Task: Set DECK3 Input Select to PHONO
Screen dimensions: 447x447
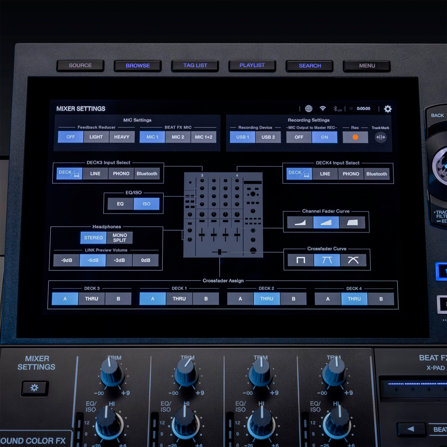Action: coord(121,173)
